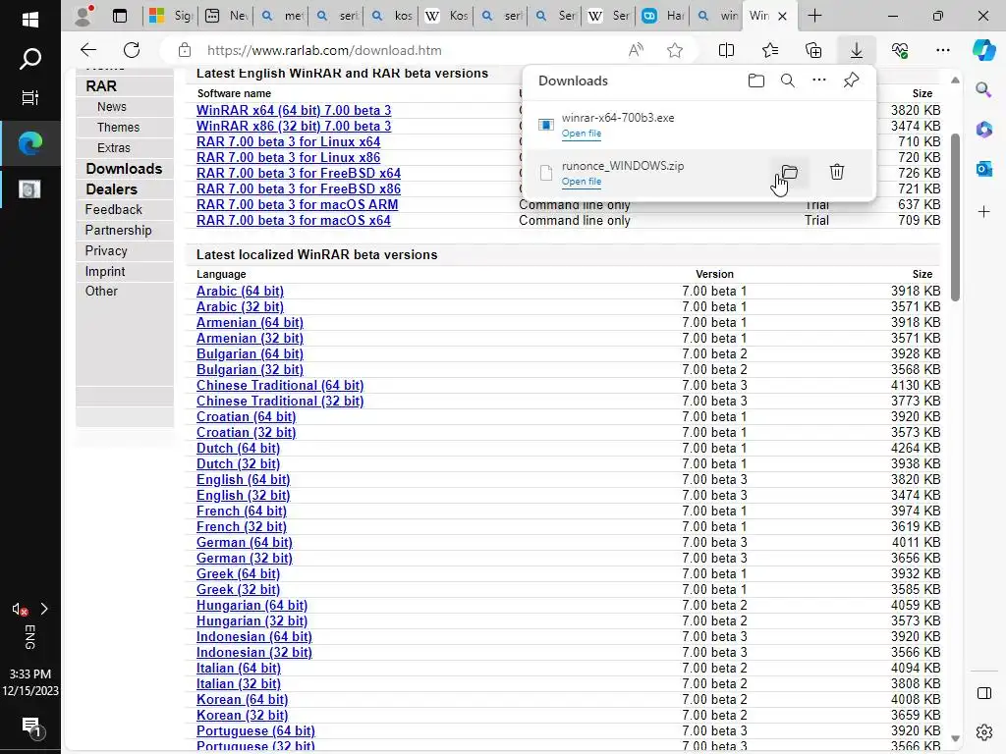Pin the Downloads panel

pyautogui.click(x=851, y=81)
